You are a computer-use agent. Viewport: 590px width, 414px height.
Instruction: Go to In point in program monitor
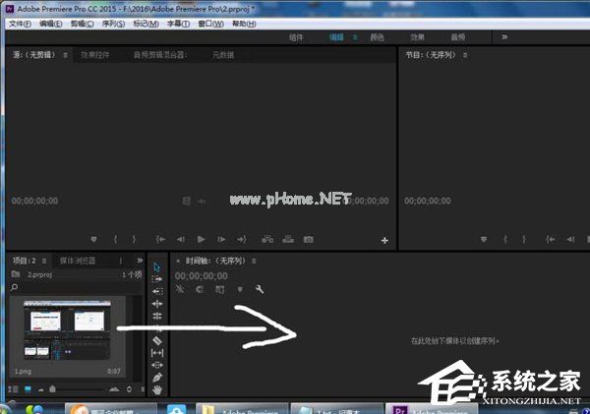(551, 239)
